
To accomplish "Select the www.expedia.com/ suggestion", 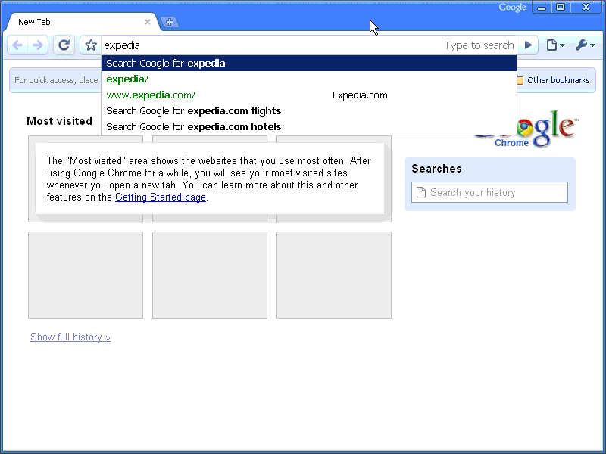I will (x=309, y=95).
